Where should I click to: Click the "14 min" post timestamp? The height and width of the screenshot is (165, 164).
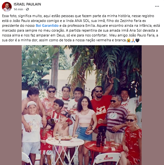point(18,9)
